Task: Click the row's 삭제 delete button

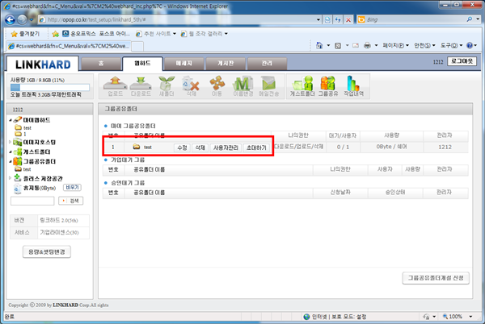Action: coord(200,147)
